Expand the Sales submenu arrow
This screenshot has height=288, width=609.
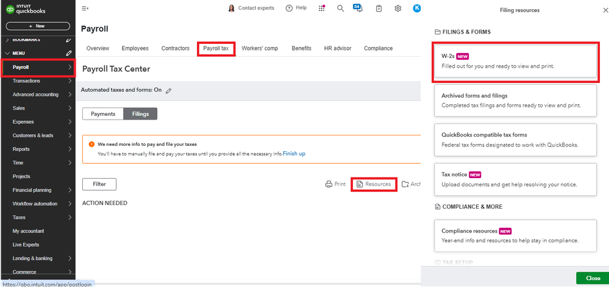tap(69, 108)
